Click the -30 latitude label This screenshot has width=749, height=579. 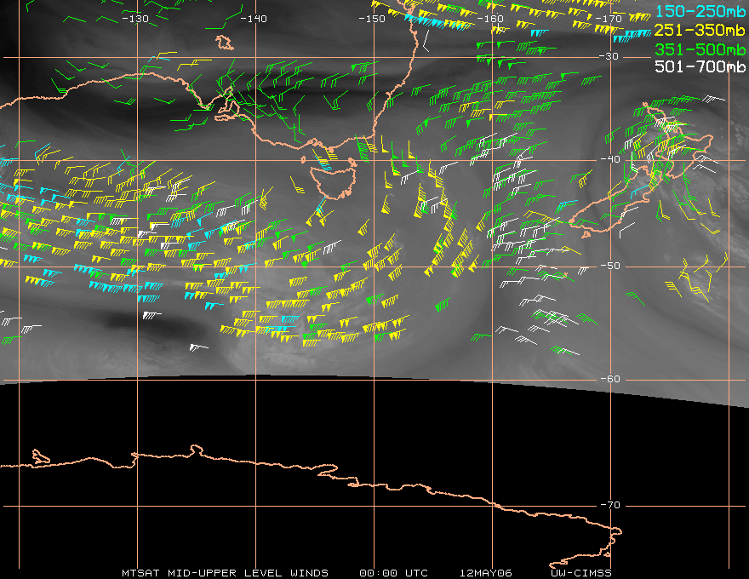(x=609, y=56)
